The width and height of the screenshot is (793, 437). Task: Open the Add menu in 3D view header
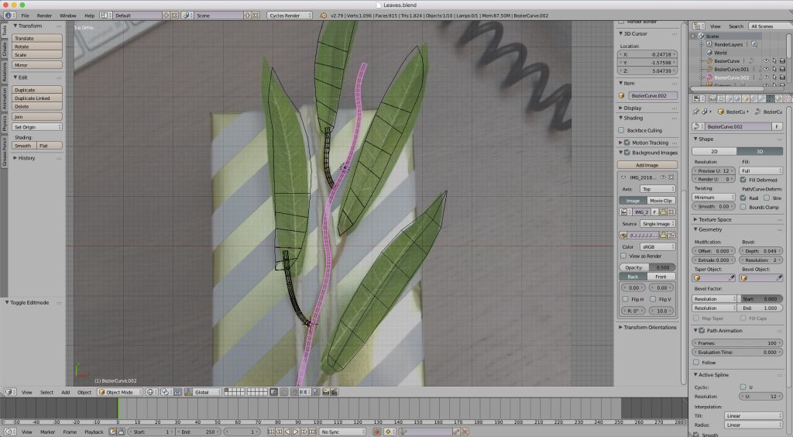(x=66, y=392)
